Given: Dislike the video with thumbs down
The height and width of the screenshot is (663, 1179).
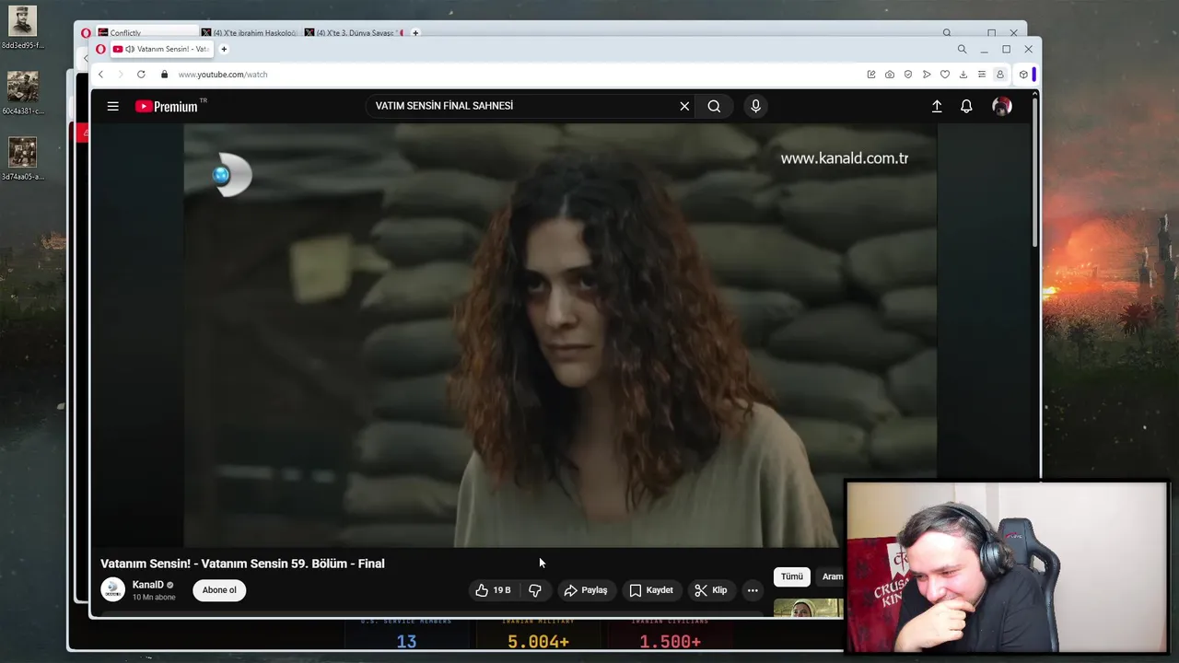Looking at the screenshot, I should tap(535, 590).
